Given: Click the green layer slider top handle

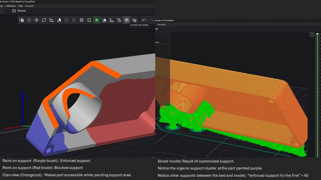Looking at the screenshot, I should pyautogui.click(x=317, y=34).
